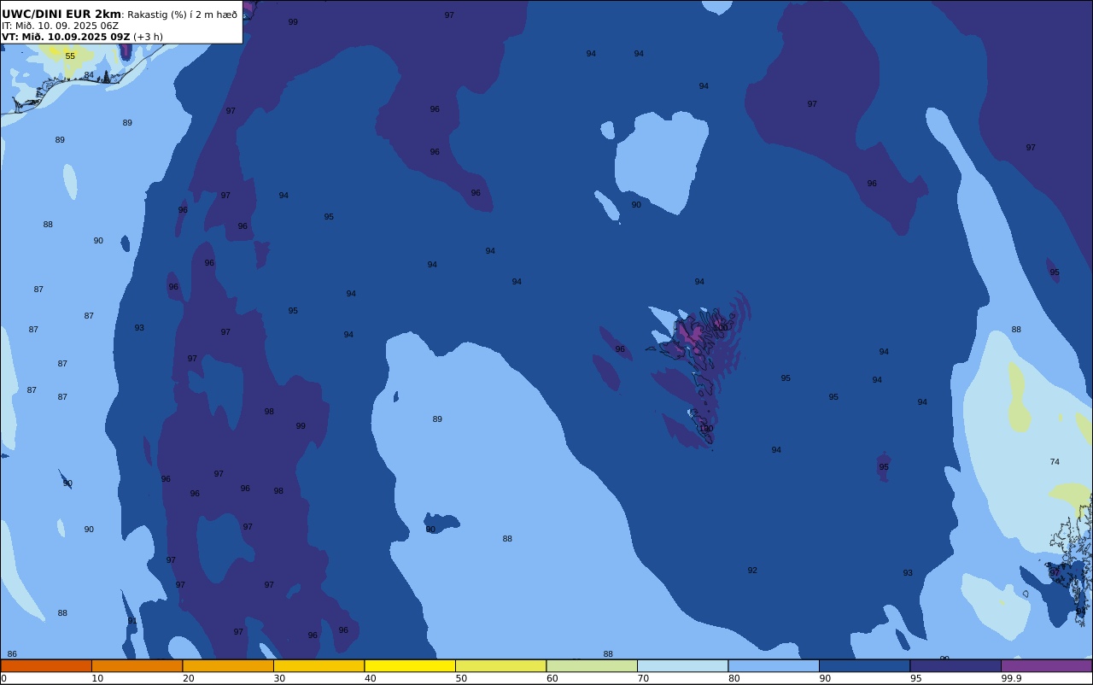Click the 80–90 light blue legend swatch
This screenshot has height=685, width=1093.
coord(774,665)
